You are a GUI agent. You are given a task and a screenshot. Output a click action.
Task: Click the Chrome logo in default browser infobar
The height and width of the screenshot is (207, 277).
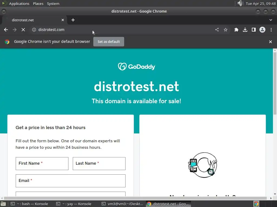coord(7,42)
